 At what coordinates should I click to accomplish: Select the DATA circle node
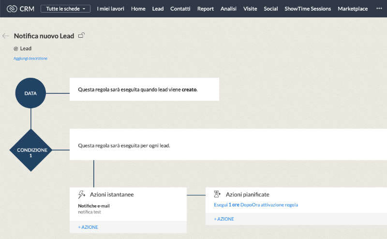point(30,93)
